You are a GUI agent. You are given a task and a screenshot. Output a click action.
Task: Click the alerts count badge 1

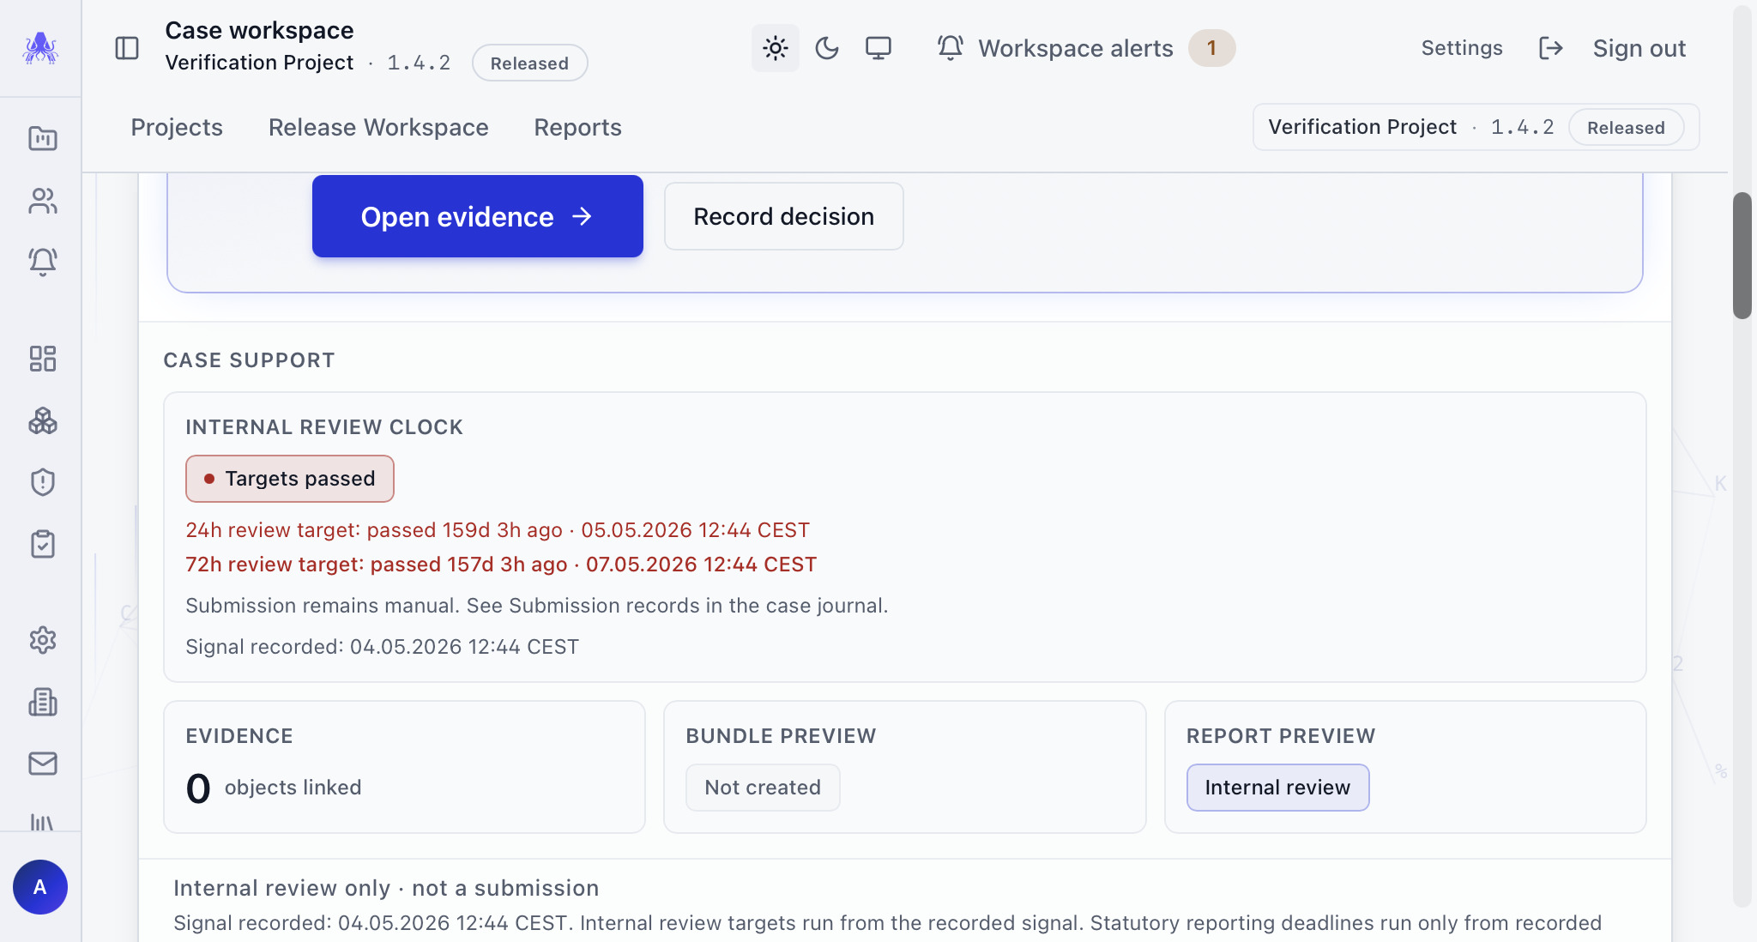coord(1211,48)
